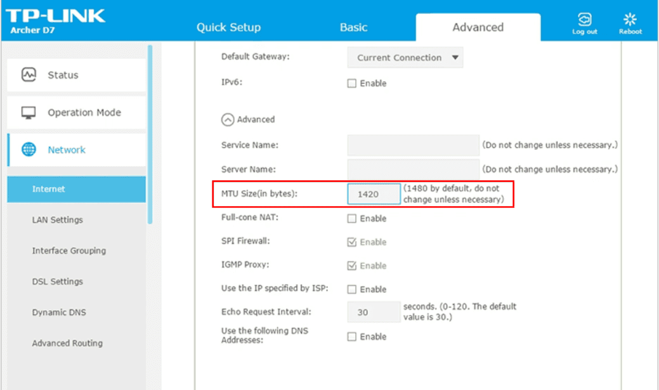Enable the IPv6 checkbox
Image resolution: width=659 pixels, height=390 pixels.
coord(352,84)
